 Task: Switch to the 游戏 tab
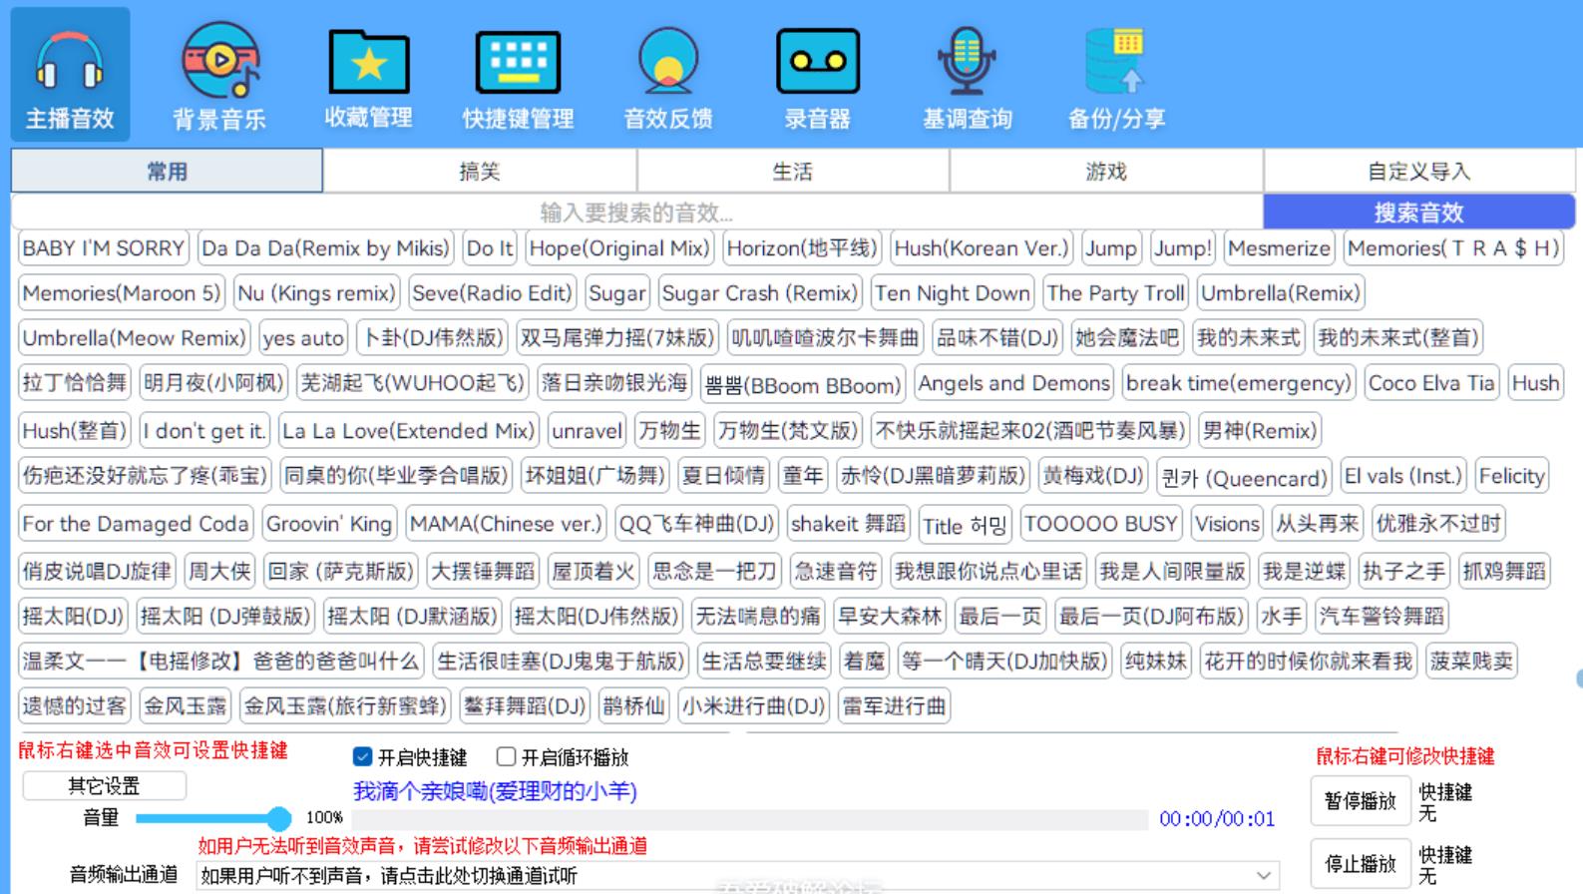coord(1105,172)
